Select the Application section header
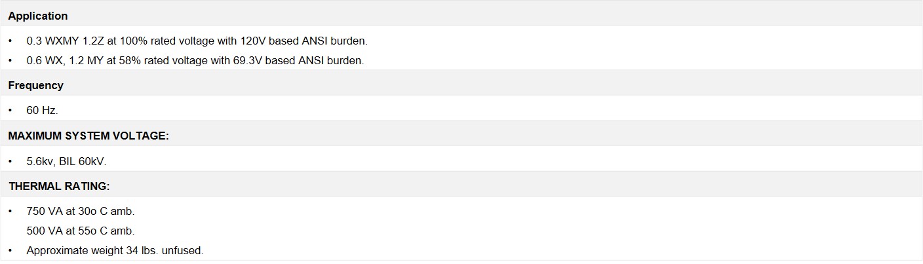The height and width of the screenshot is (264, 923). pos(38,16)
